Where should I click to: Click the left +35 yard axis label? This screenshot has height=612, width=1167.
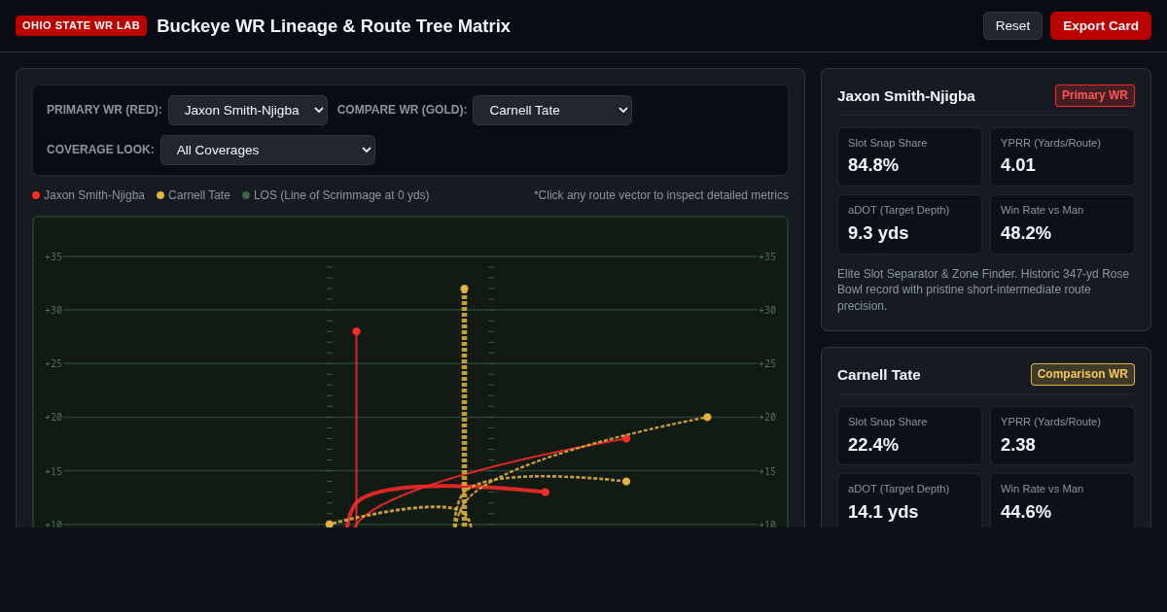pos(53,256)
